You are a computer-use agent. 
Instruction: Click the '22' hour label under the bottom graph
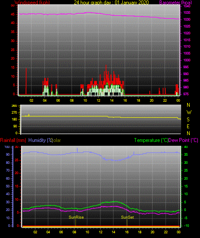(166, 232)
